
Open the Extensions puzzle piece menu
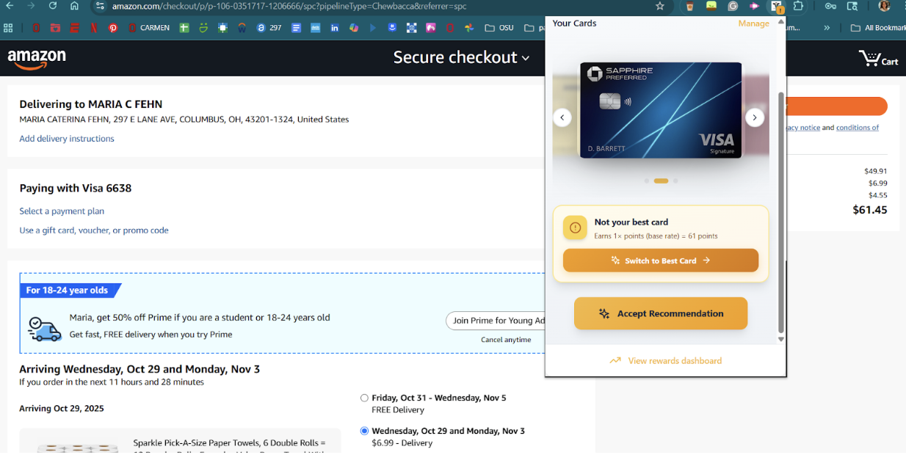click(798, 6)
